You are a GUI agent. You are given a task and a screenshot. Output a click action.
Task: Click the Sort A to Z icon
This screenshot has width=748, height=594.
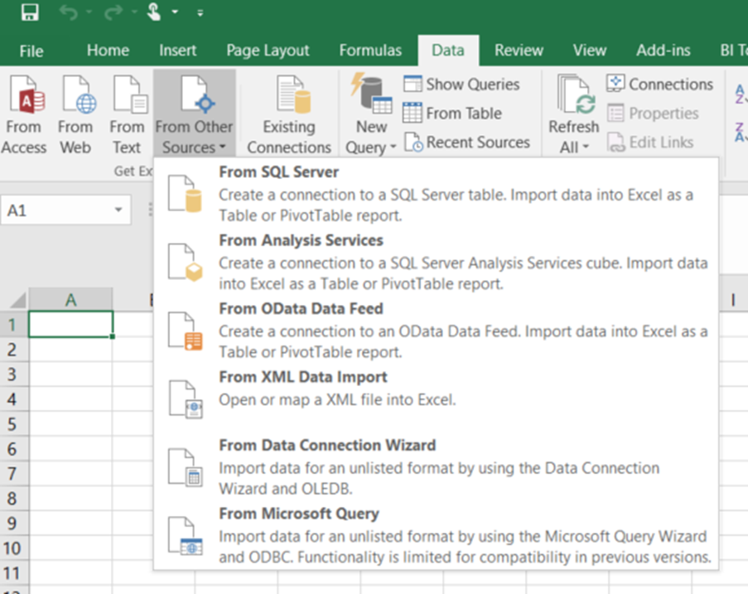pyautogui.click(x=741, y=94)
